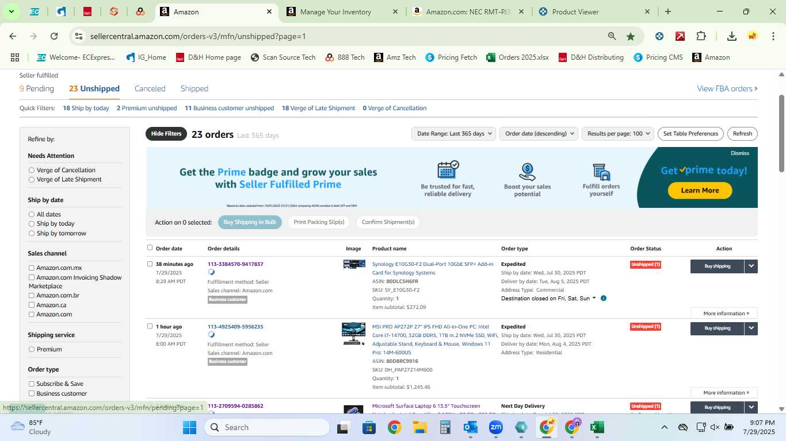786x441 pixels.
Task: Select Ship by today radio option
Action: click(x=32, y=224)
